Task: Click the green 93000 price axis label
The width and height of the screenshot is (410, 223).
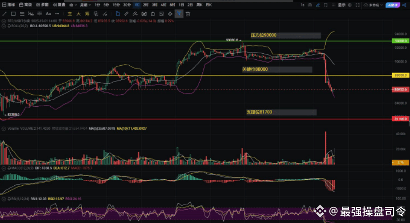Action: pyautogui.click(x=400, y=41)
